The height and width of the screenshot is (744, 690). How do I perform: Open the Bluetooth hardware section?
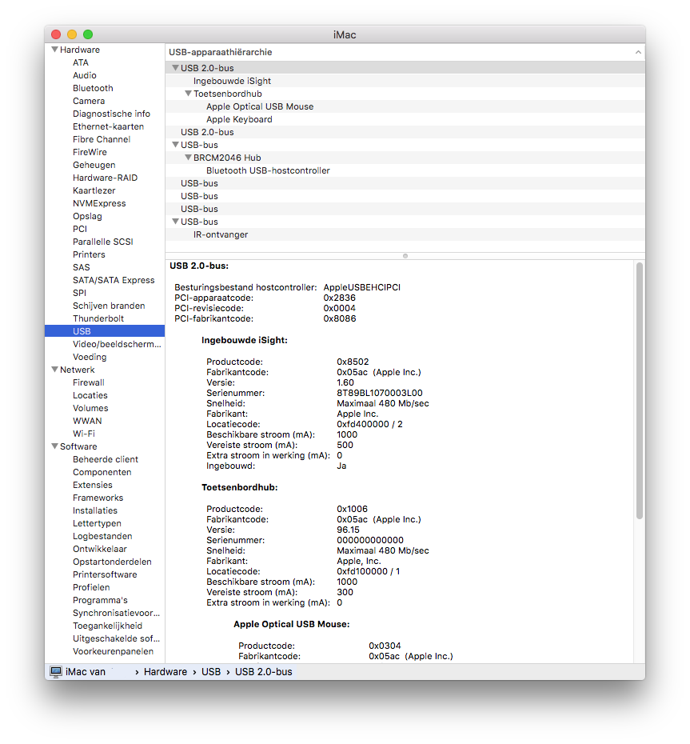pos(93,88)
